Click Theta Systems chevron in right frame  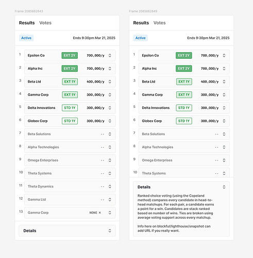[x=224, y=173]
